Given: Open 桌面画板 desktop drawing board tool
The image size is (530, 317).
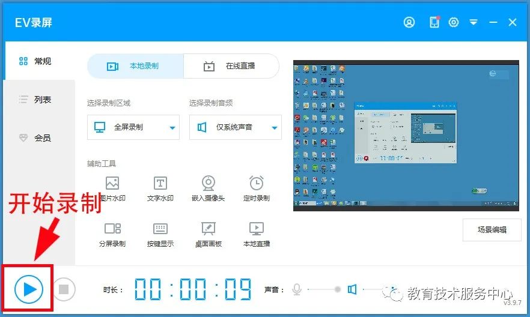Looking at the screenshot, I should 208,235.
